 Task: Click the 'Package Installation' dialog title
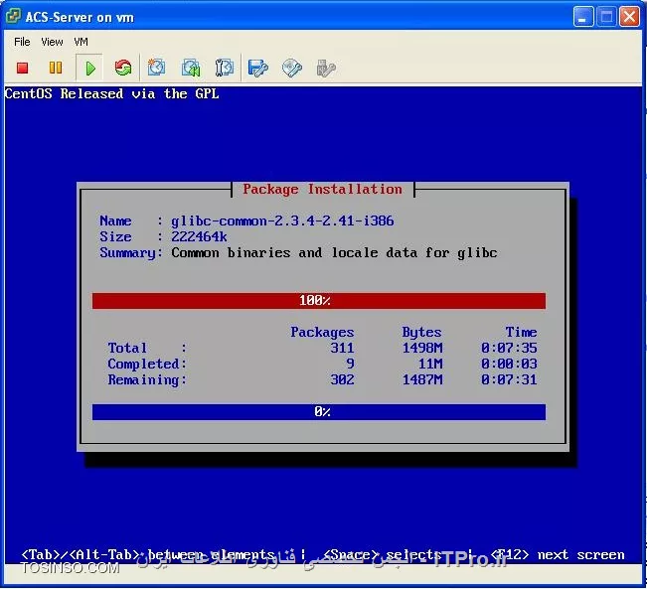[322, 190]
